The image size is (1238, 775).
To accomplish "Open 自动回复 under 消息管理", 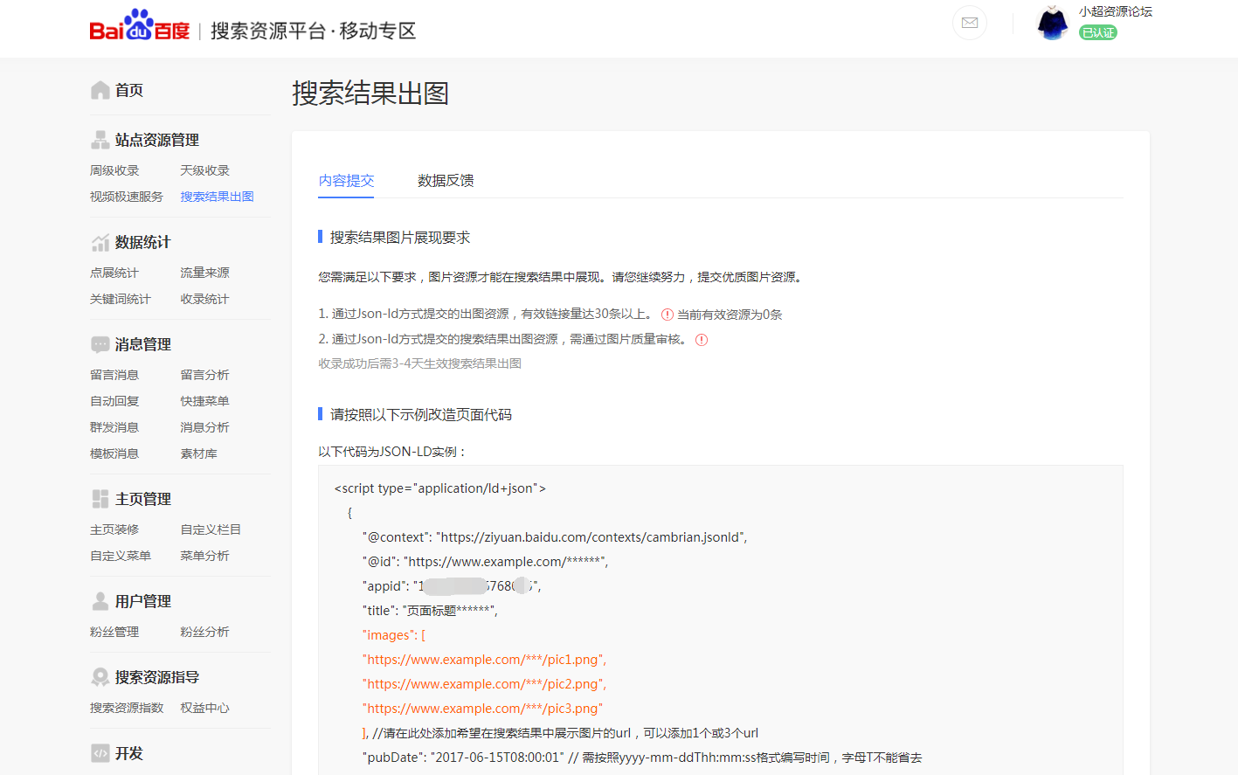I will point(114,401).
